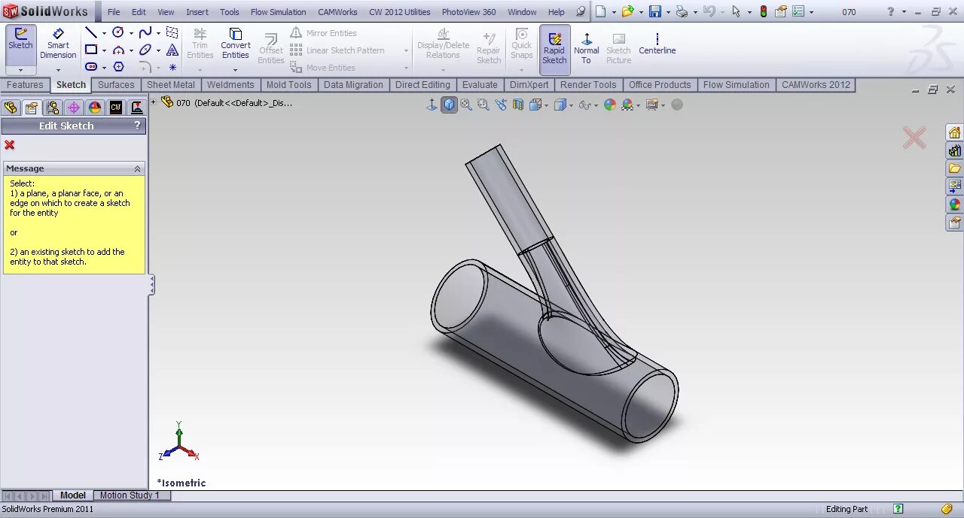Open the PhotoView 360 menu
Image resolution: width=964 pixels, height=518 pixels.
(468, 12)
